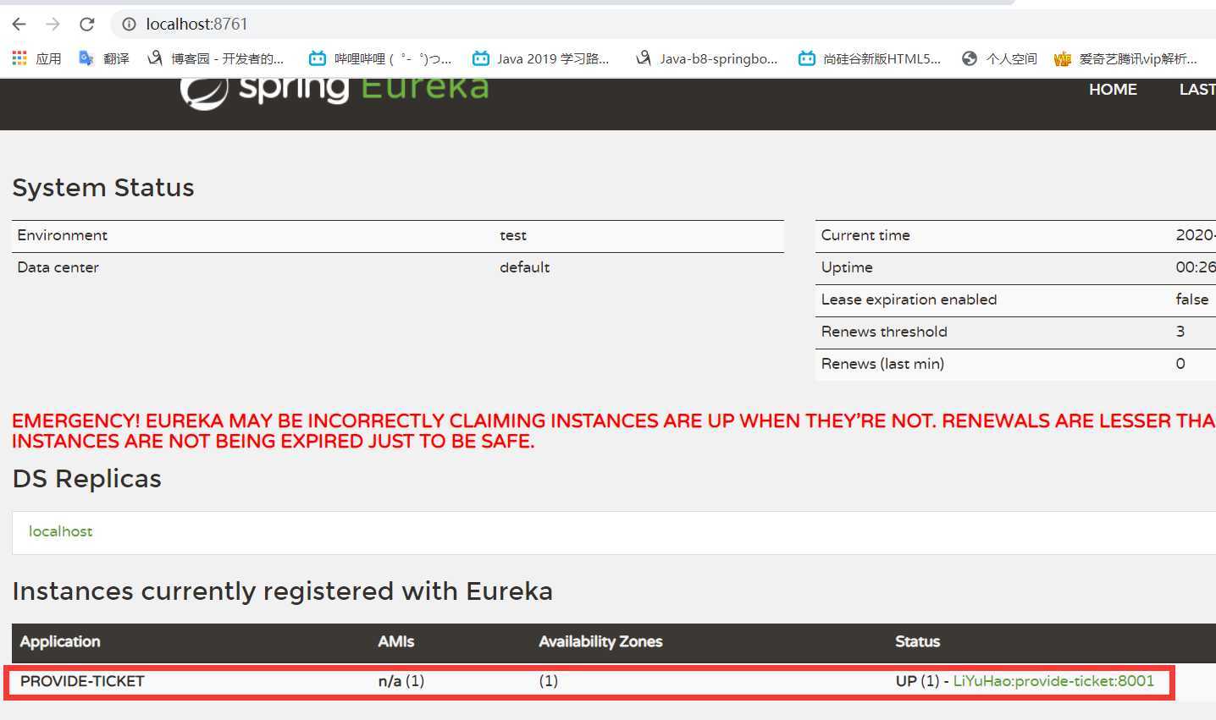Click the System Status heading

[x=103, y=188]
